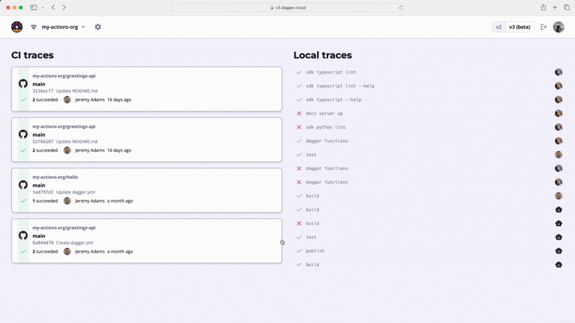Select the Dagger icon beside the publish trace

(559, 251)
